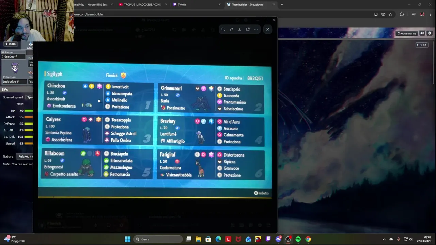This screenshot has width=436, height=245.
Task: Open Microsoft Edge from the taskbar
Action: coord(218,239)
